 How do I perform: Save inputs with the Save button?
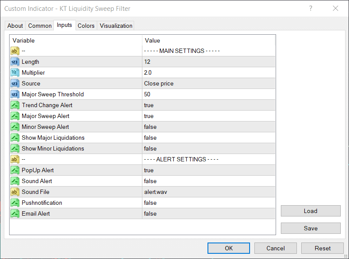click(311, 228)
